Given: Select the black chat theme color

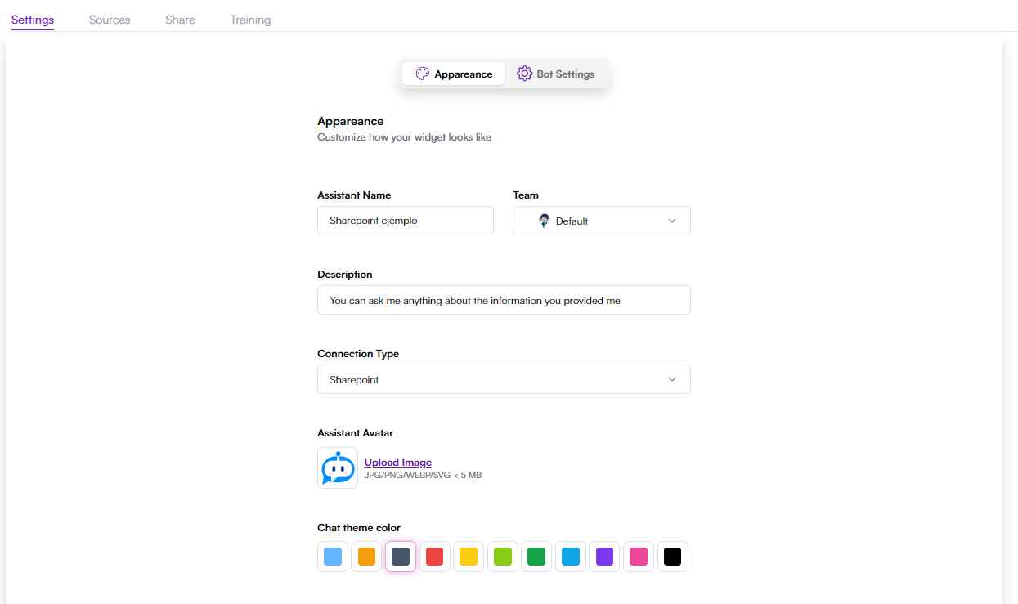Looking at the screenshot, I should click(x=672, y=557).
